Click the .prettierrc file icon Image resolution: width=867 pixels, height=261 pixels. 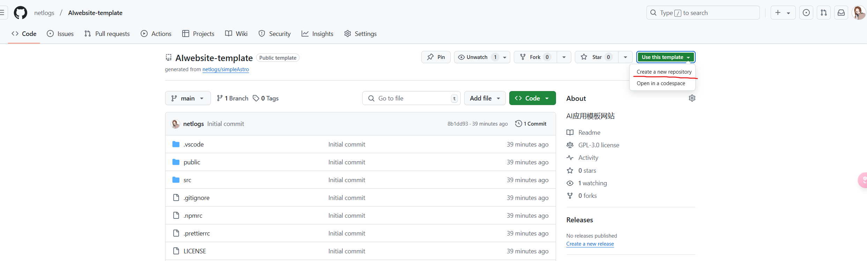click(176, 233)
